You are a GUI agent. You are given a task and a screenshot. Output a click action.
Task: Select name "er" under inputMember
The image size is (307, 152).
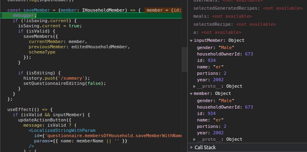click(210, 67)
